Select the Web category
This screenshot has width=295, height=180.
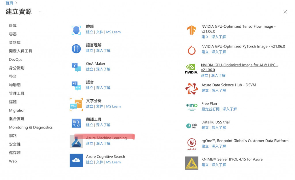tap(13, 161)
